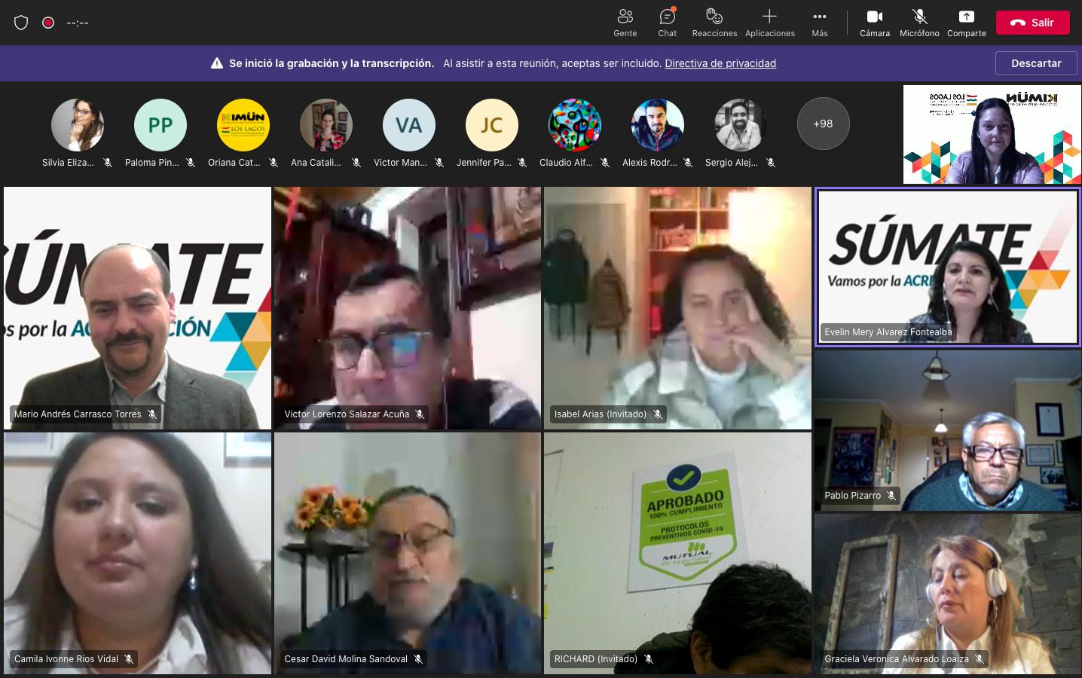
Task: Click muted mic icon beside Jennifer Pa
Action: [x=522, y=163]
